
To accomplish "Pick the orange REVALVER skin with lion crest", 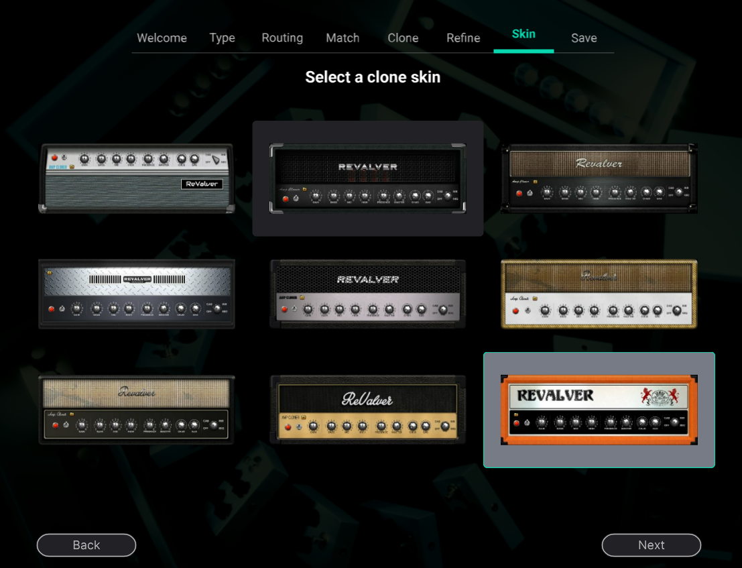I will (599, 410).
